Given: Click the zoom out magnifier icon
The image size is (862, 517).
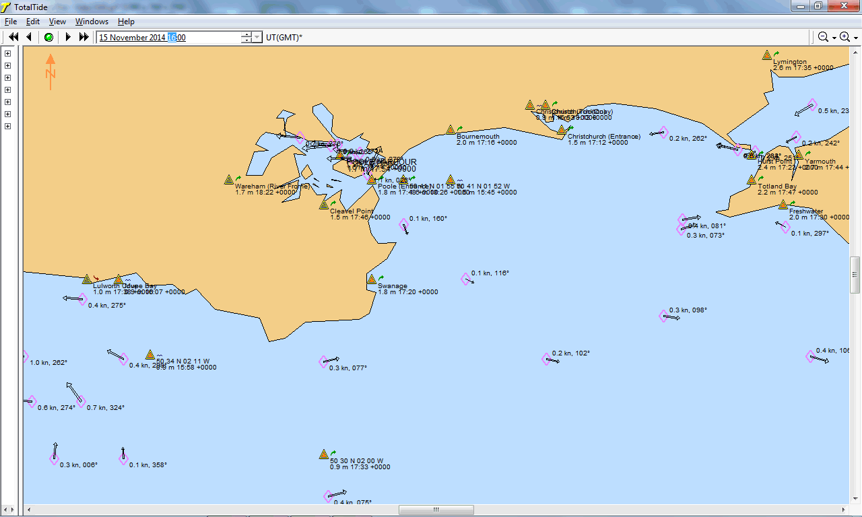Looking at the screenshot, I should point(823,37).
